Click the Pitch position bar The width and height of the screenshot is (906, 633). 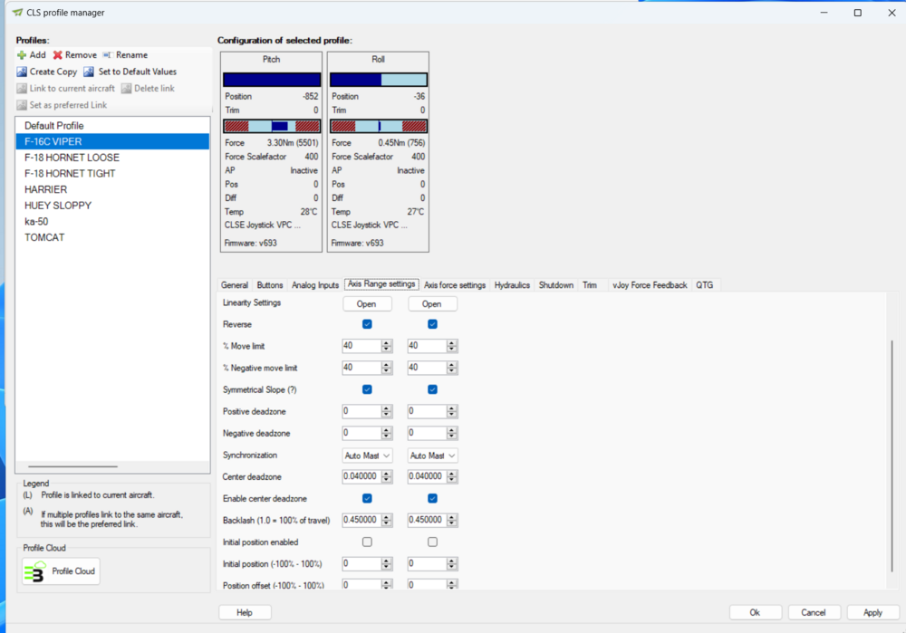[272, 80]
